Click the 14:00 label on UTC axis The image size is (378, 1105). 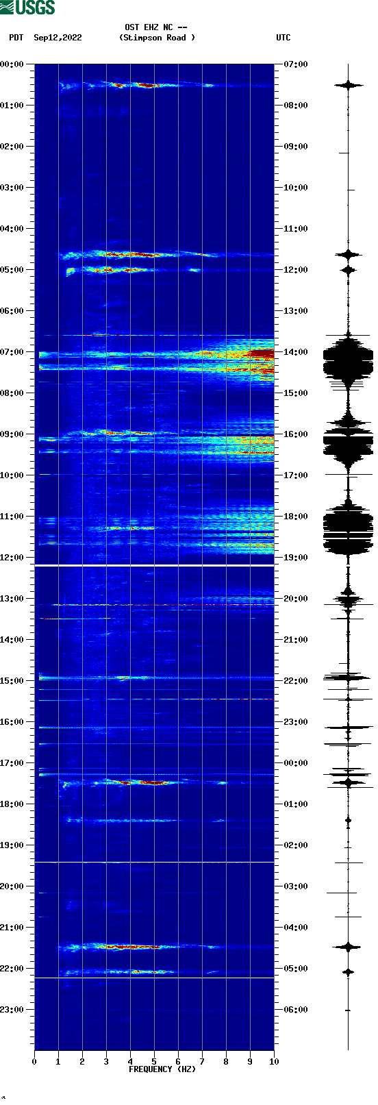[296, 352]
